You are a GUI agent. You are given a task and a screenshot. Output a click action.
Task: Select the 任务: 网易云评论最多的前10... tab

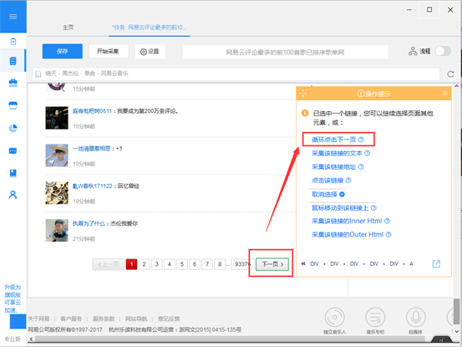point(149,28)
